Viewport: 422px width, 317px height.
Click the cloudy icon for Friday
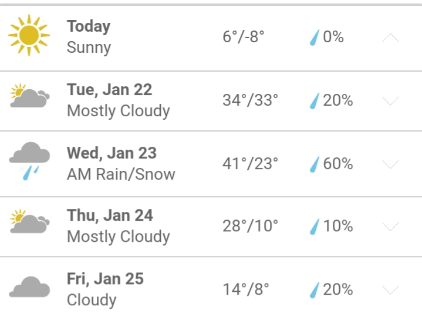29,288
